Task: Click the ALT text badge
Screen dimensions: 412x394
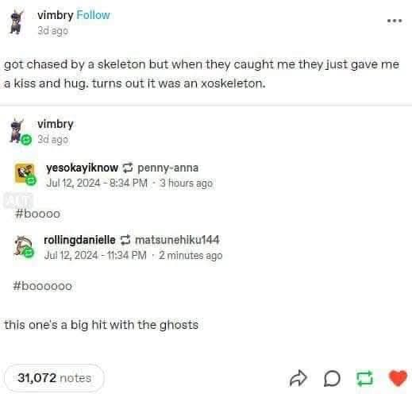Action: (18, 200)
